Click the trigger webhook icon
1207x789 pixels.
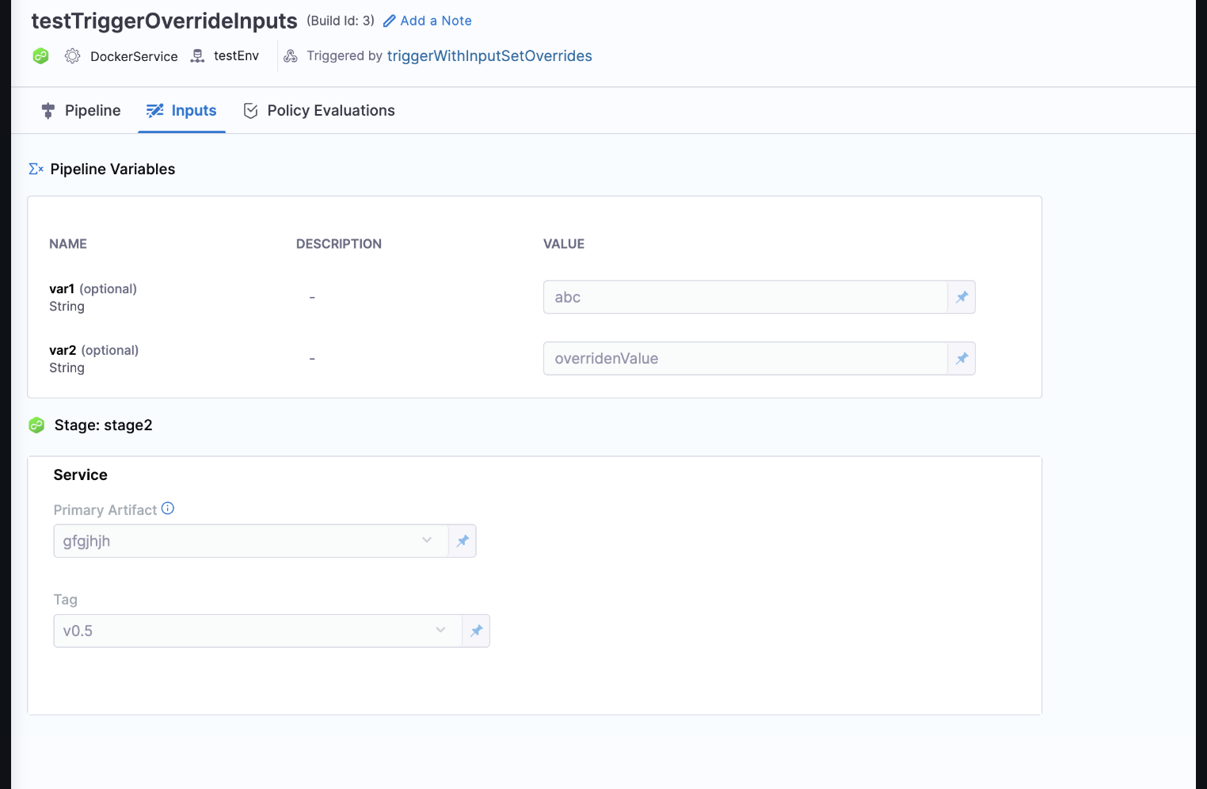[291, 56]
